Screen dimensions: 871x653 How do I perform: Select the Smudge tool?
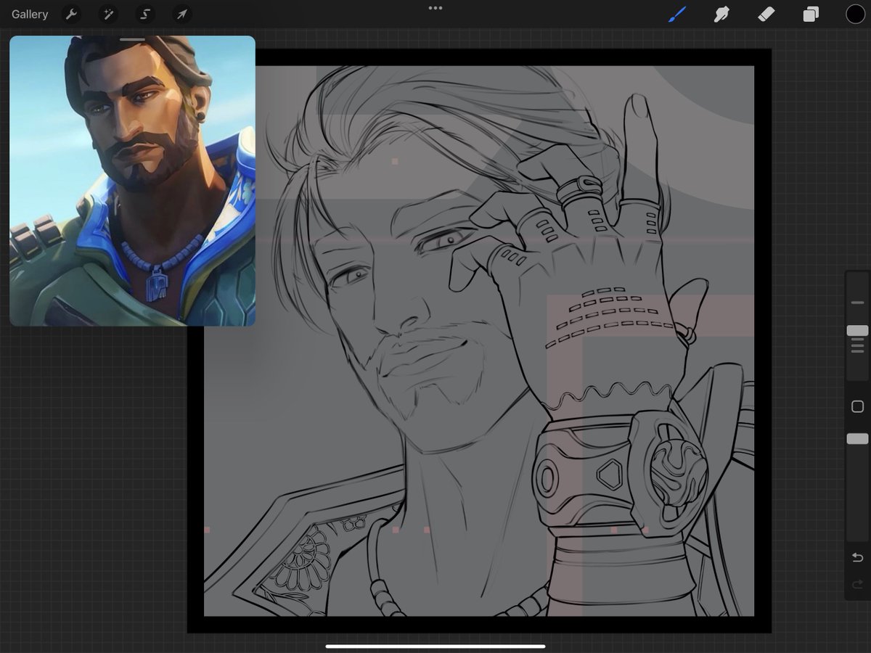[x=721, y=14]
